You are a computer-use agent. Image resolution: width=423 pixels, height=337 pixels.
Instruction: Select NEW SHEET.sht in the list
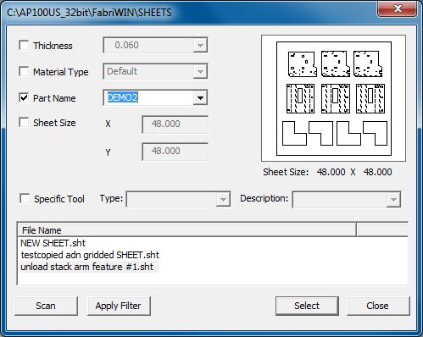53,243
